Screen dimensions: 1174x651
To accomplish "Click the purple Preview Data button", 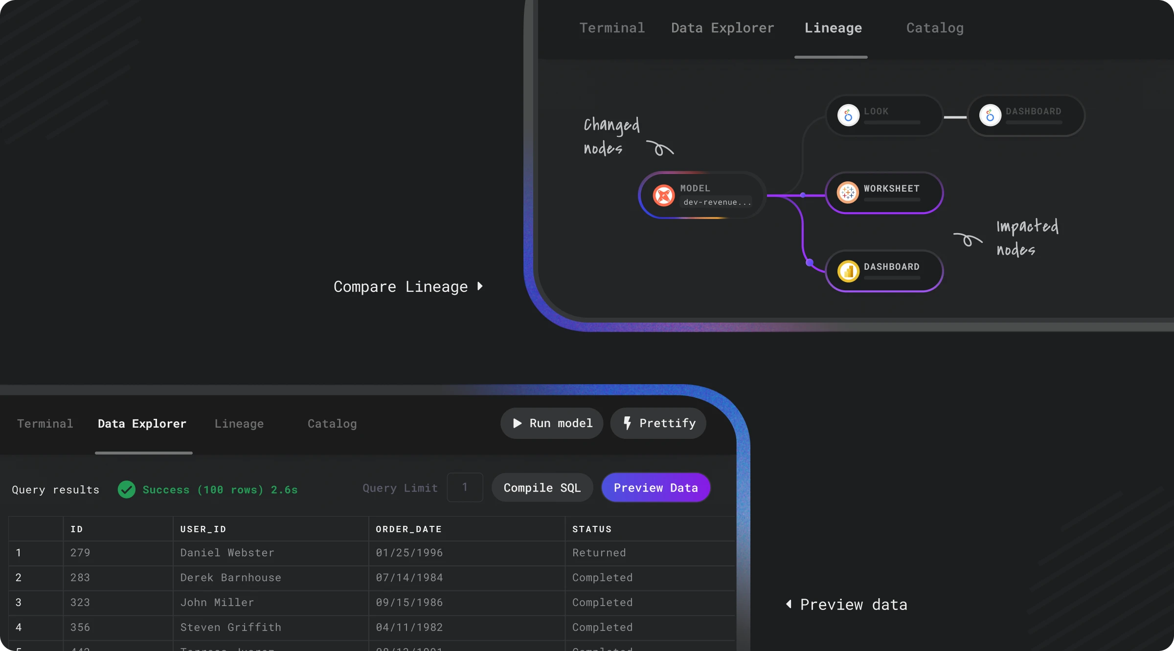I will coord(655,488).
